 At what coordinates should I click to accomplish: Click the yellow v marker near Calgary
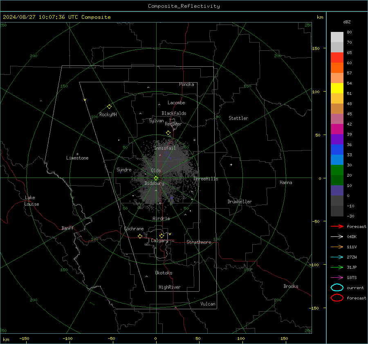pos(170,234)
